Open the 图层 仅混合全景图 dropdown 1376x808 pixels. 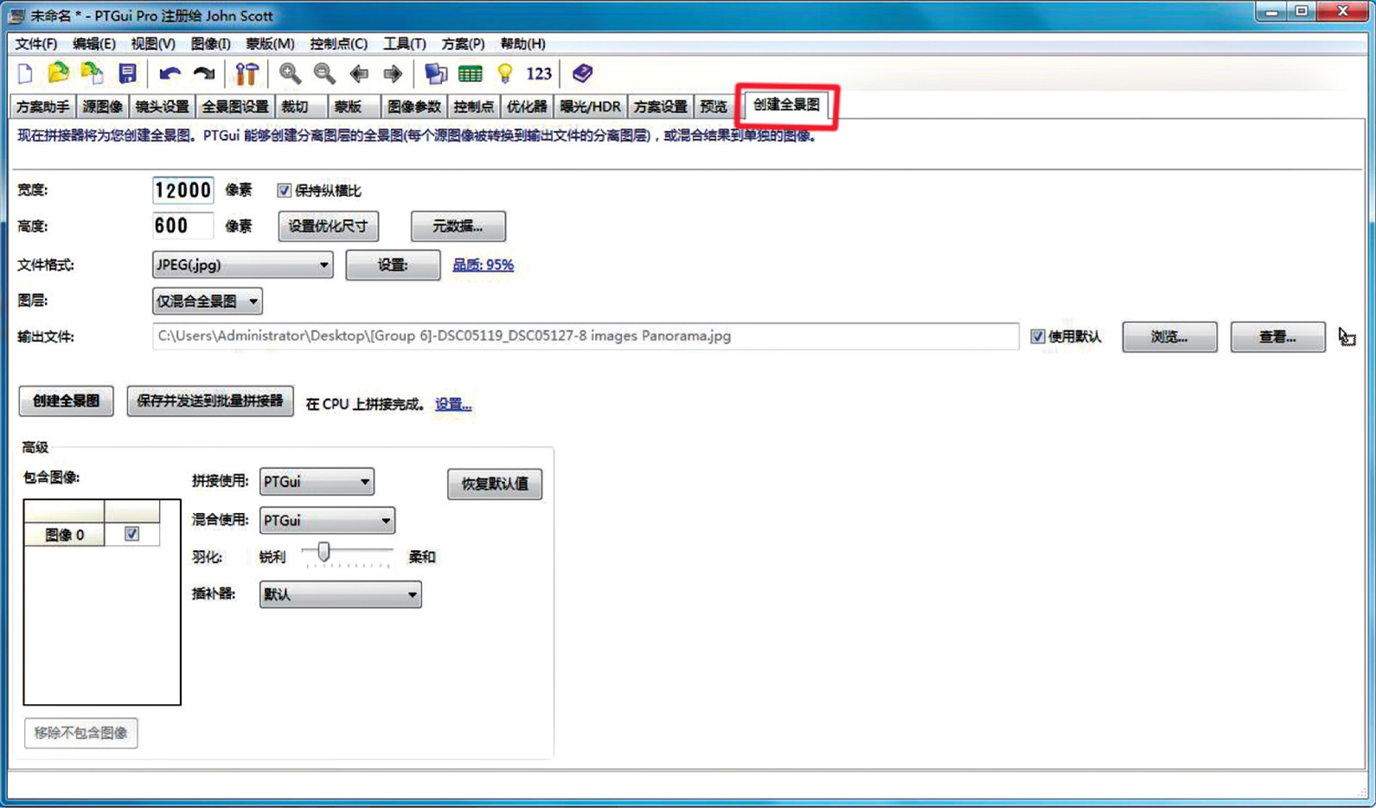[208, 301]
